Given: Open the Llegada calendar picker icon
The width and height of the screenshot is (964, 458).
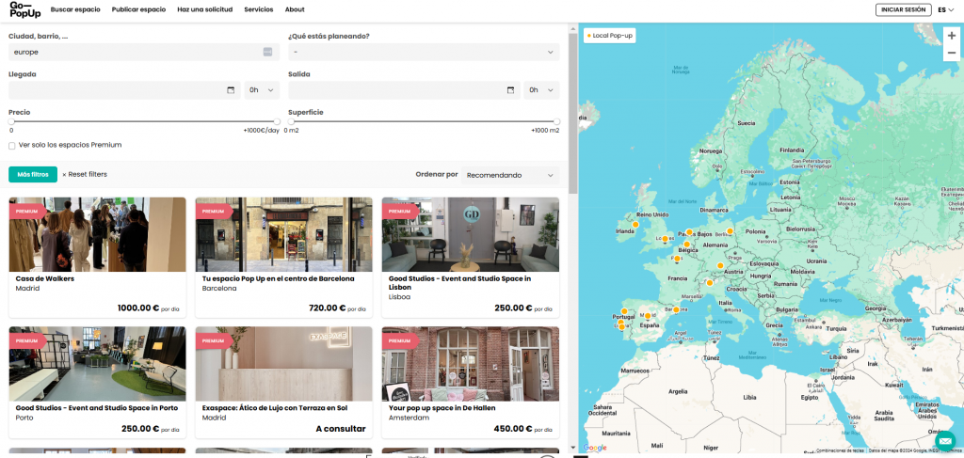Looking at the screenshot, I should (232, 90).
